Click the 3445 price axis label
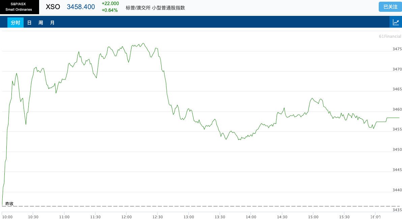The height and width of the screenshot is (222, 402). tap(397, 170)
